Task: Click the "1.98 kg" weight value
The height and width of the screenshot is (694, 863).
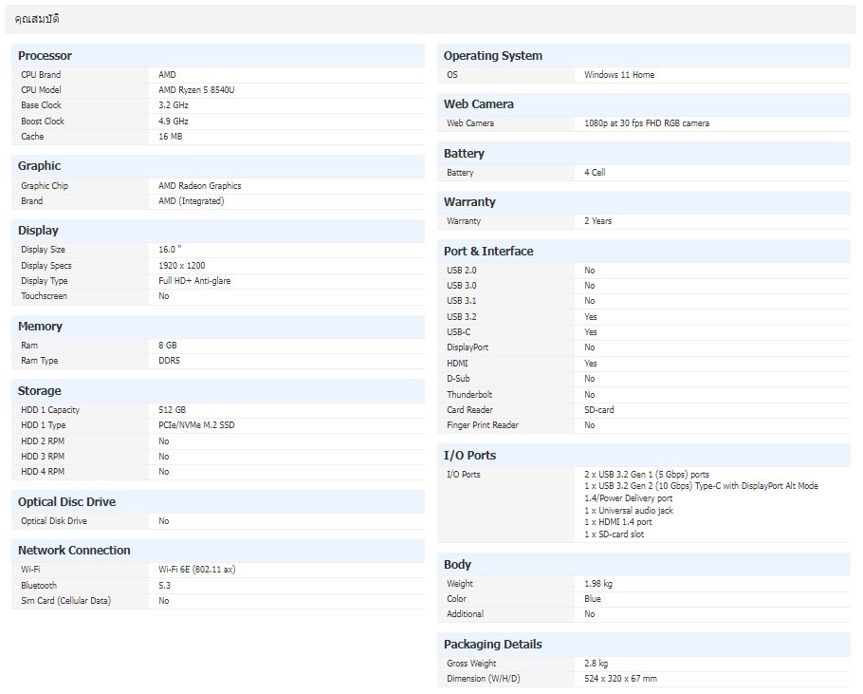Action: click(x=598, y=584)
